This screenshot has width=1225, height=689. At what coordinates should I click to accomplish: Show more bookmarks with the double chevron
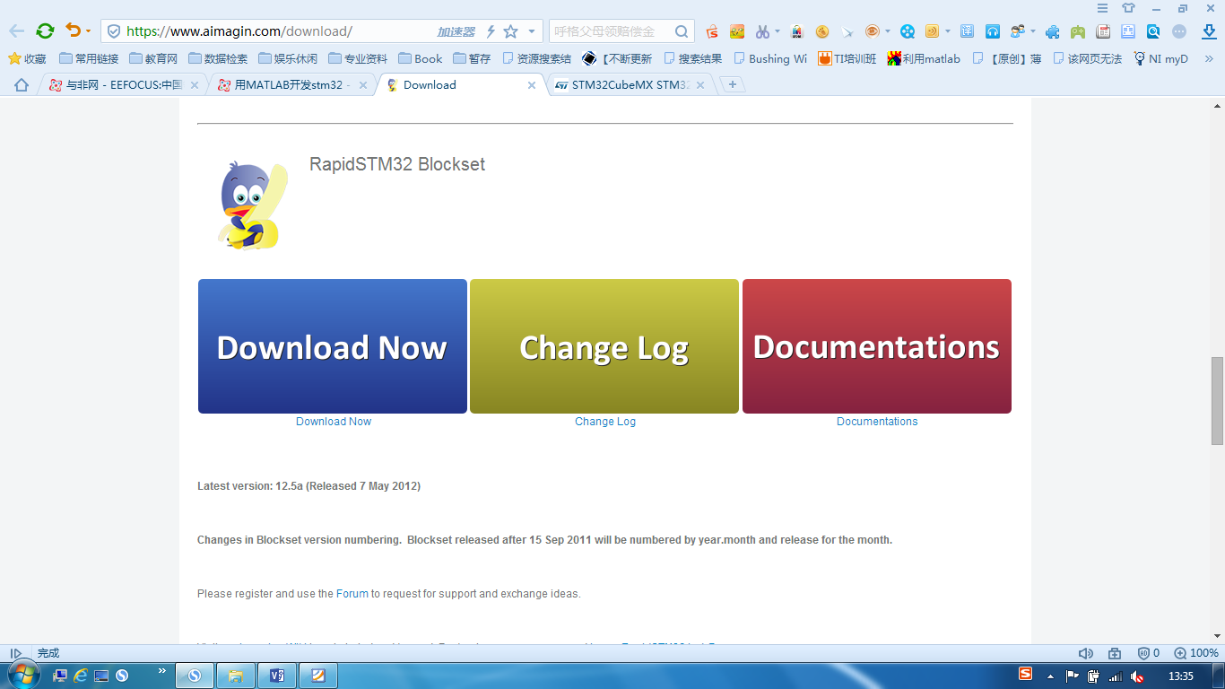click(x=1207, y=58)
